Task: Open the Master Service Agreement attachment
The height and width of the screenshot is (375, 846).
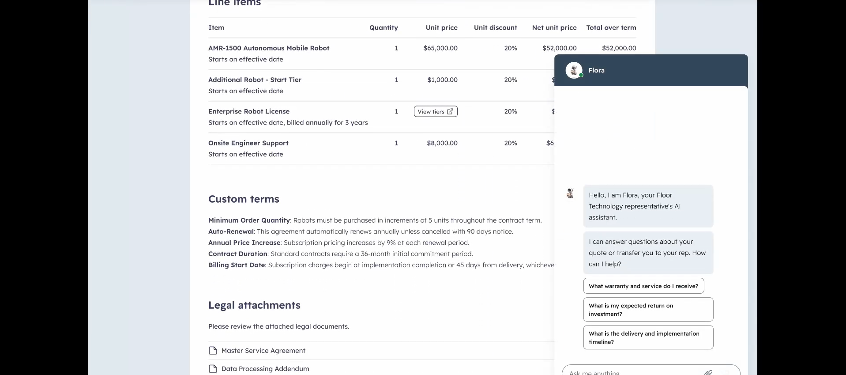Action: click(x=263, y=351)
